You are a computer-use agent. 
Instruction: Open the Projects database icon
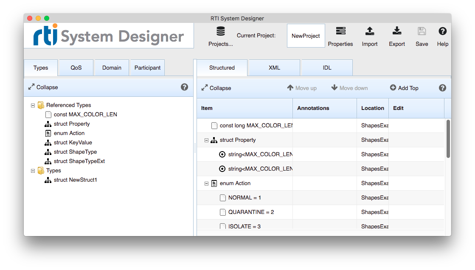tap(220, 32)
